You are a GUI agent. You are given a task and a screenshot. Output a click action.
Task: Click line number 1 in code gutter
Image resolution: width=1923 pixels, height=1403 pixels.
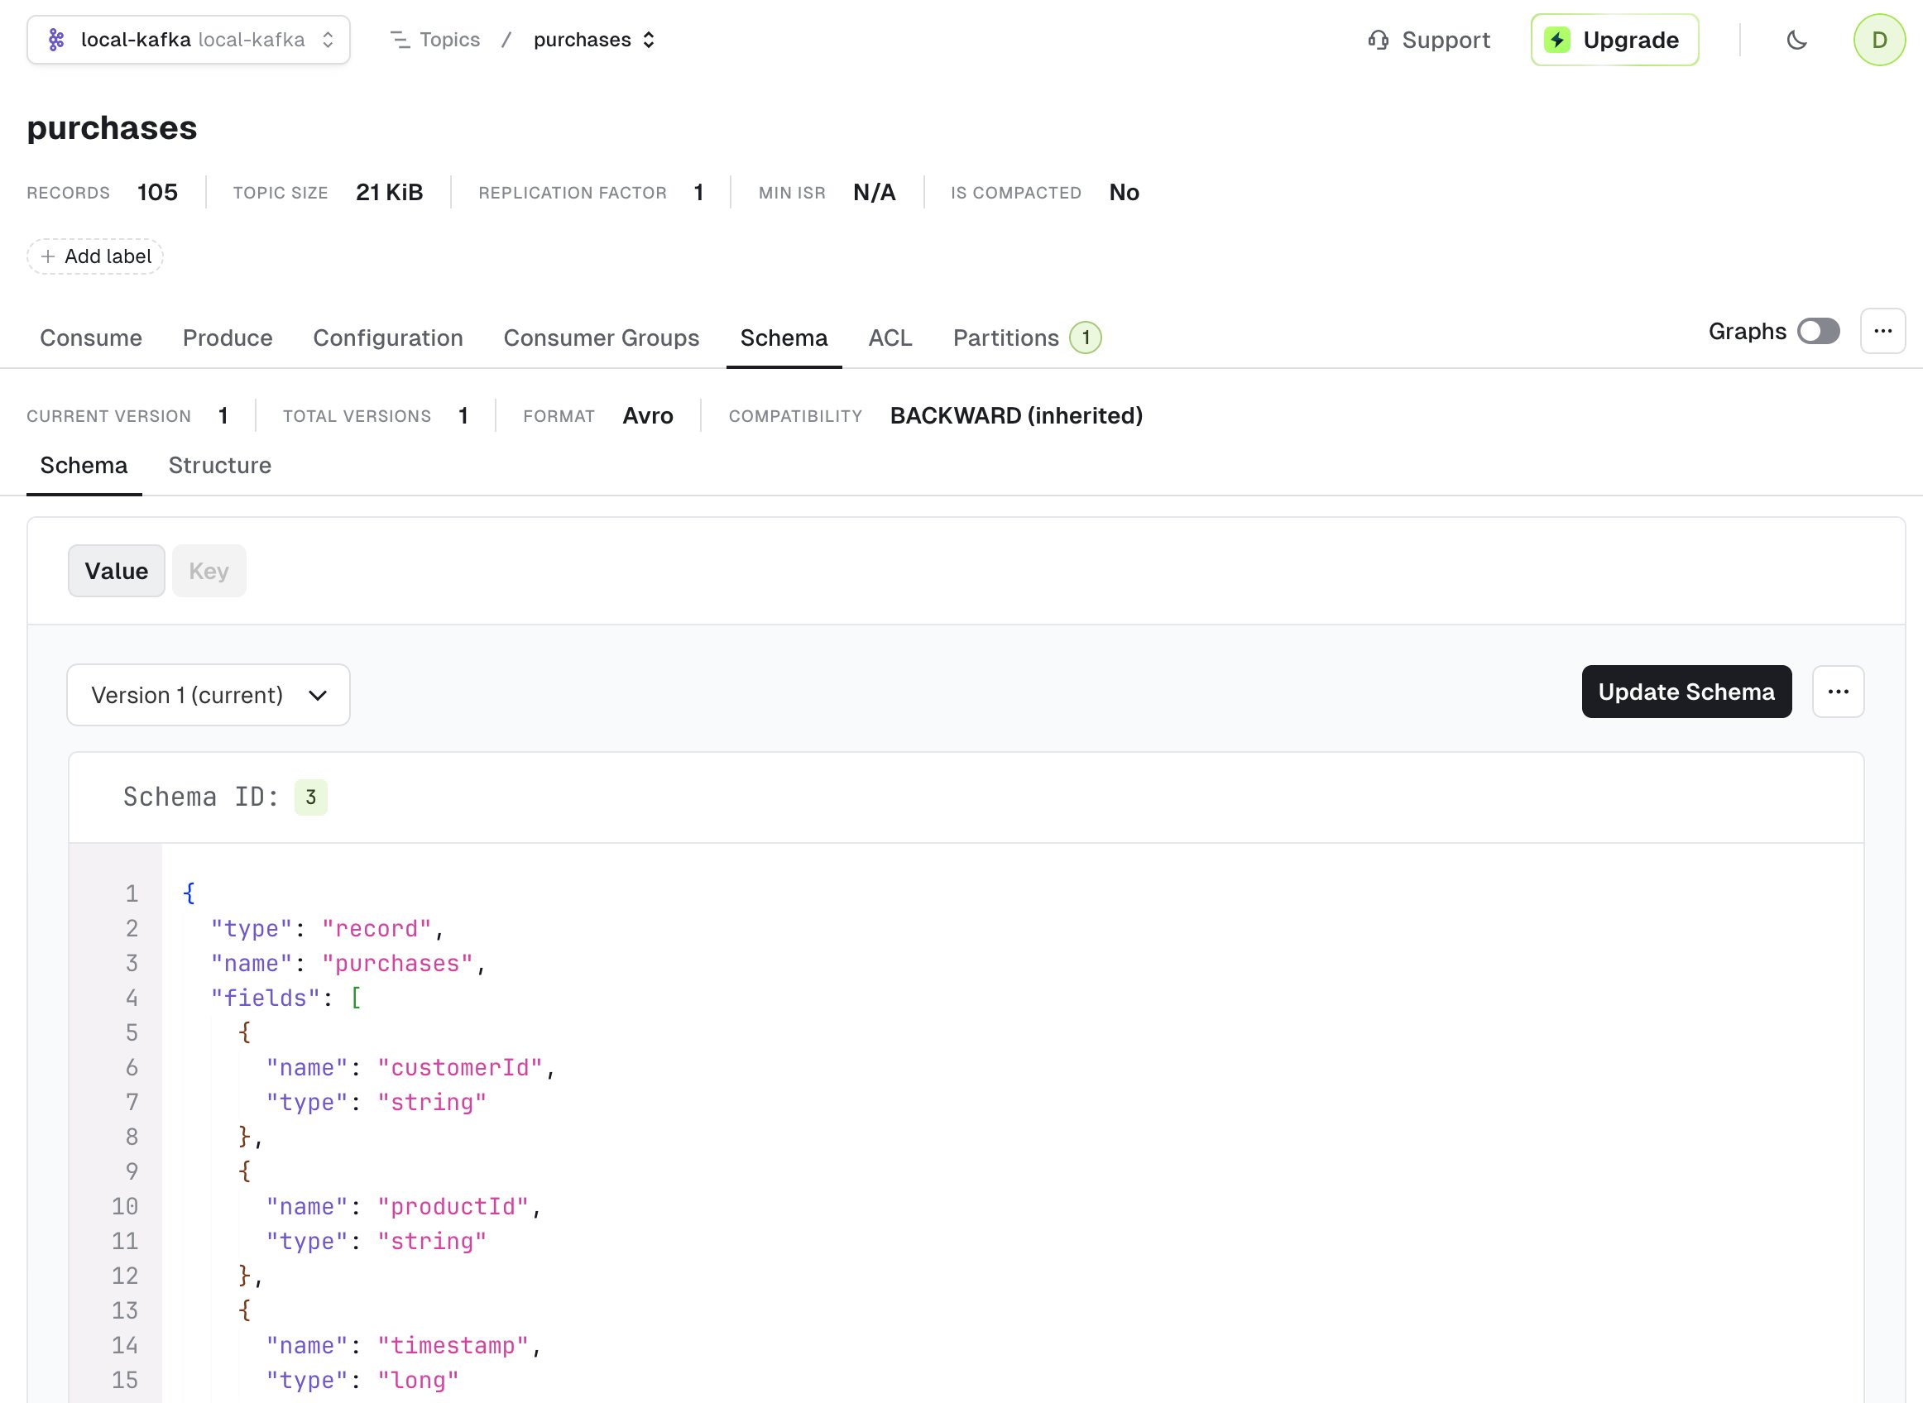pyautogui.click(x=132, y=893)
